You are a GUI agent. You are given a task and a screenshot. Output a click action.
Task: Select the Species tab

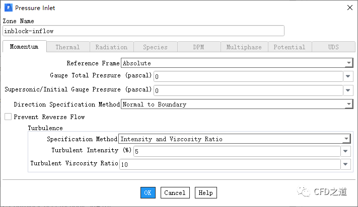(155, 47)
